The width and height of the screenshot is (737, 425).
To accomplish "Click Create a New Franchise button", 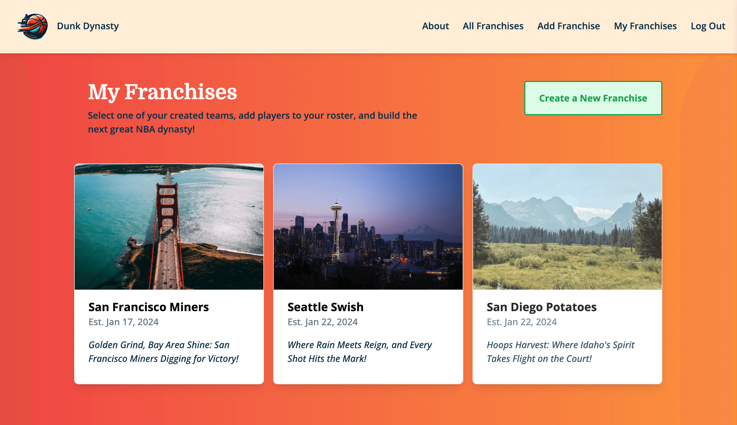I will 593,98.
